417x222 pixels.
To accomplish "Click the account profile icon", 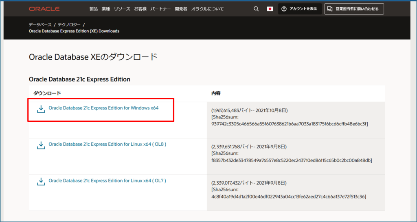I will tap(284, 9).
